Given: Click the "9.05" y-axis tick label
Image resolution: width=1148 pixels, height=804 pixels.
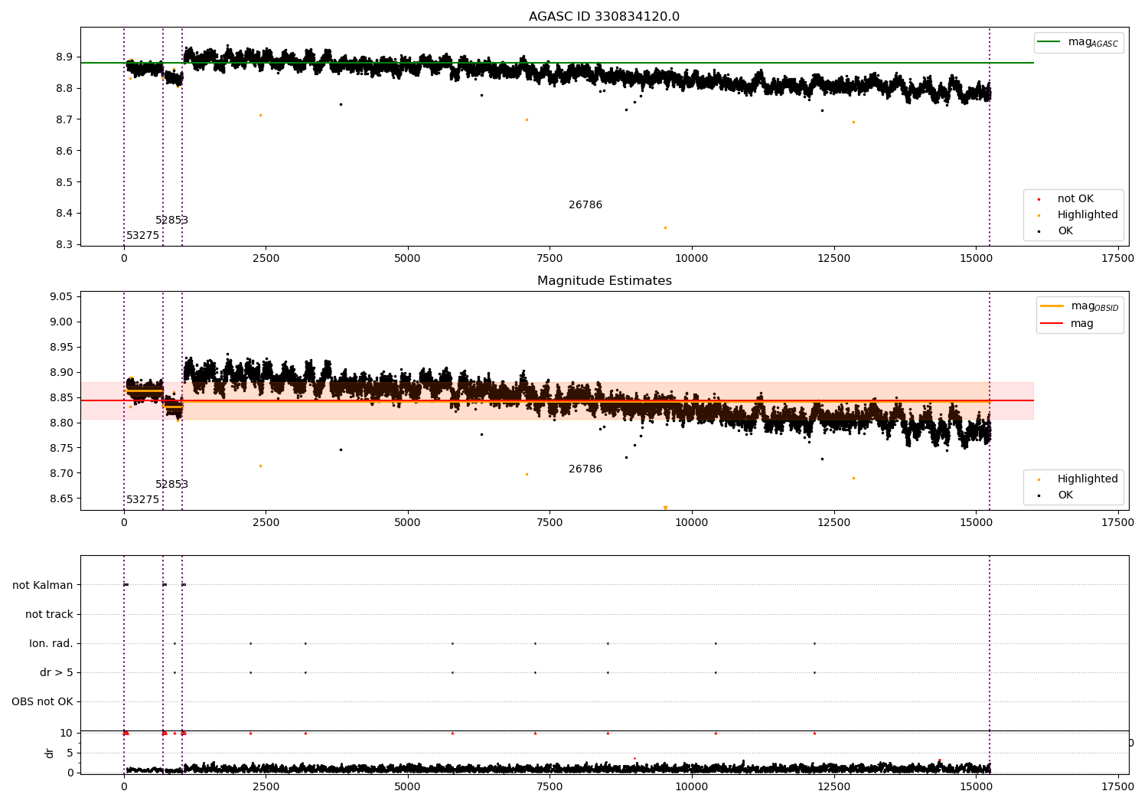Looking at the screenshot, I should [61, 297].
